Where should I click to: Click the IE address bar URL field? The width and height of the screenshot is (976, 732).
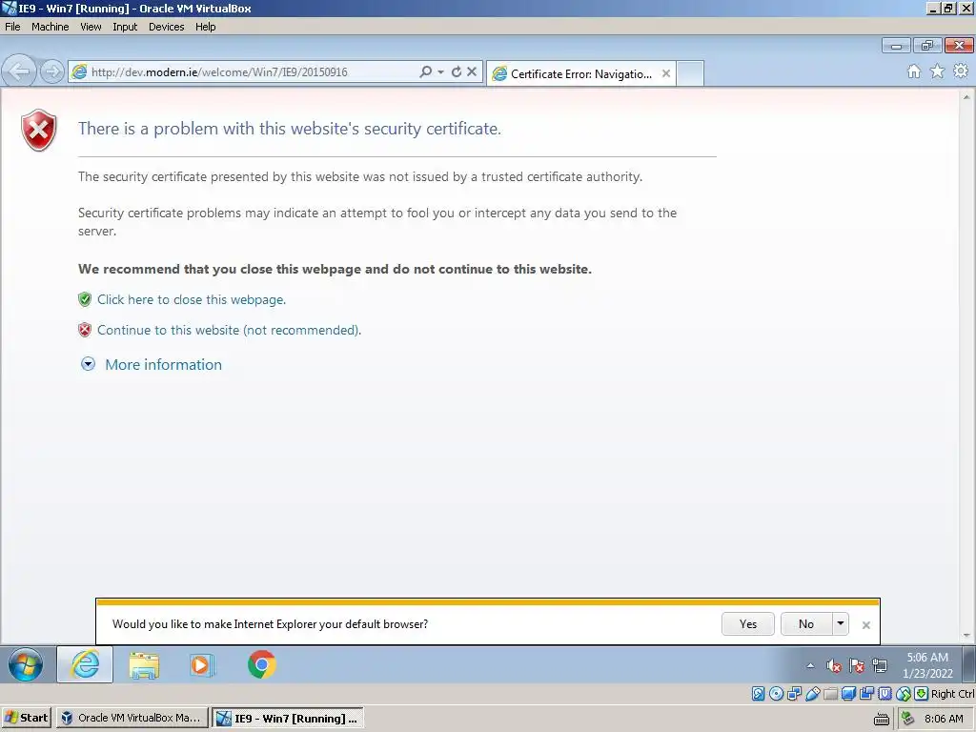tap(249, 71)
